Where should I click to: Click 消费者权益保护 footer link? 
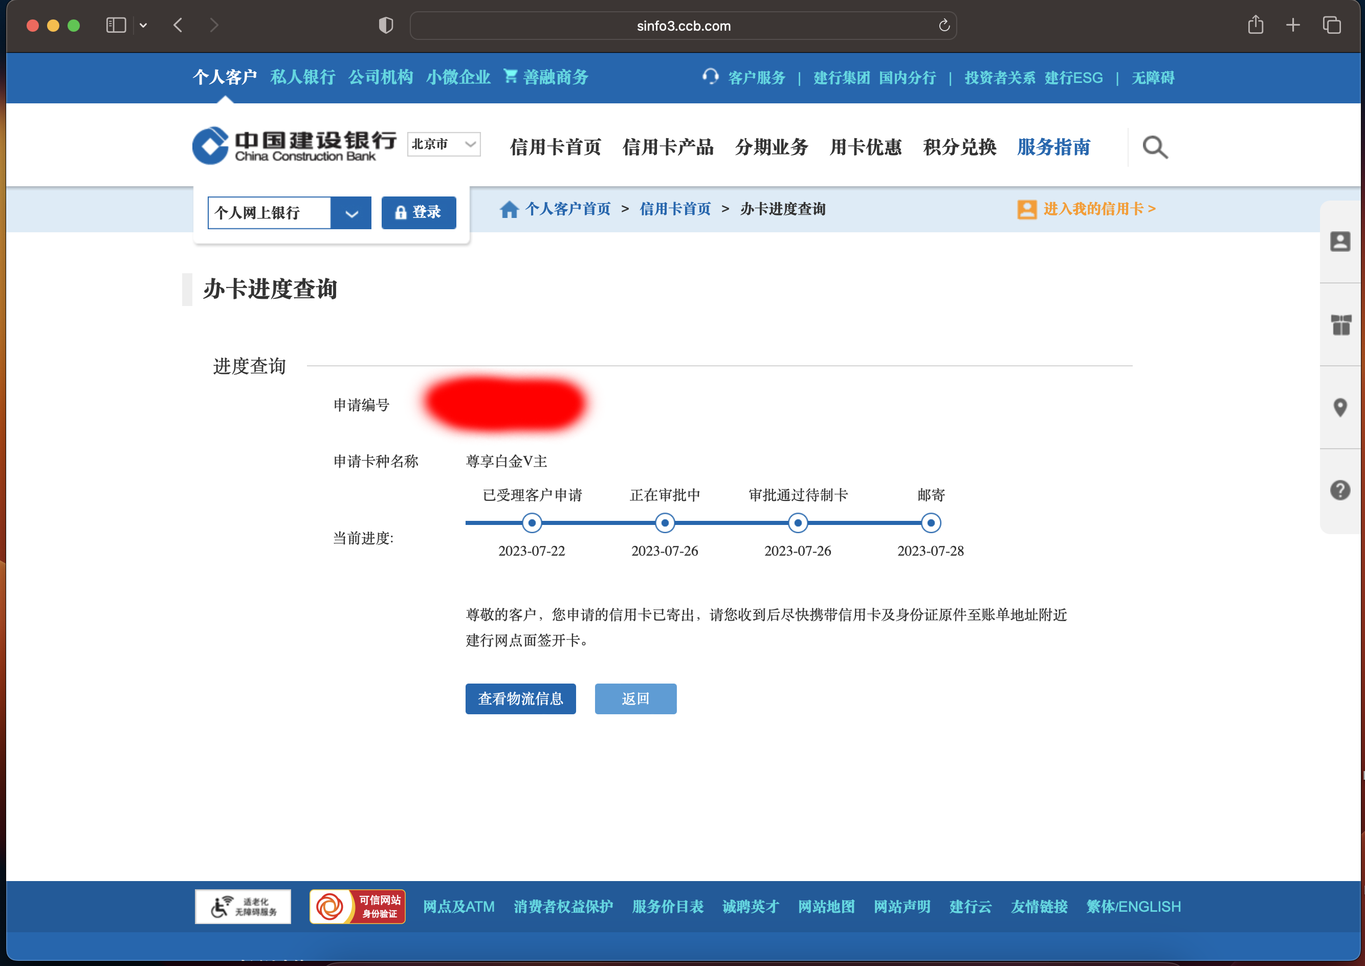(563, 907)
